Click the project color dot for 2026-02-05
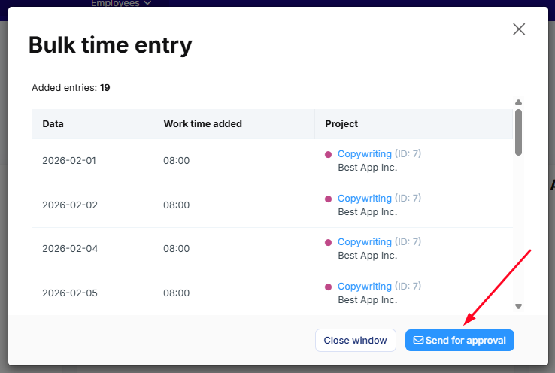 pos(328,287)
